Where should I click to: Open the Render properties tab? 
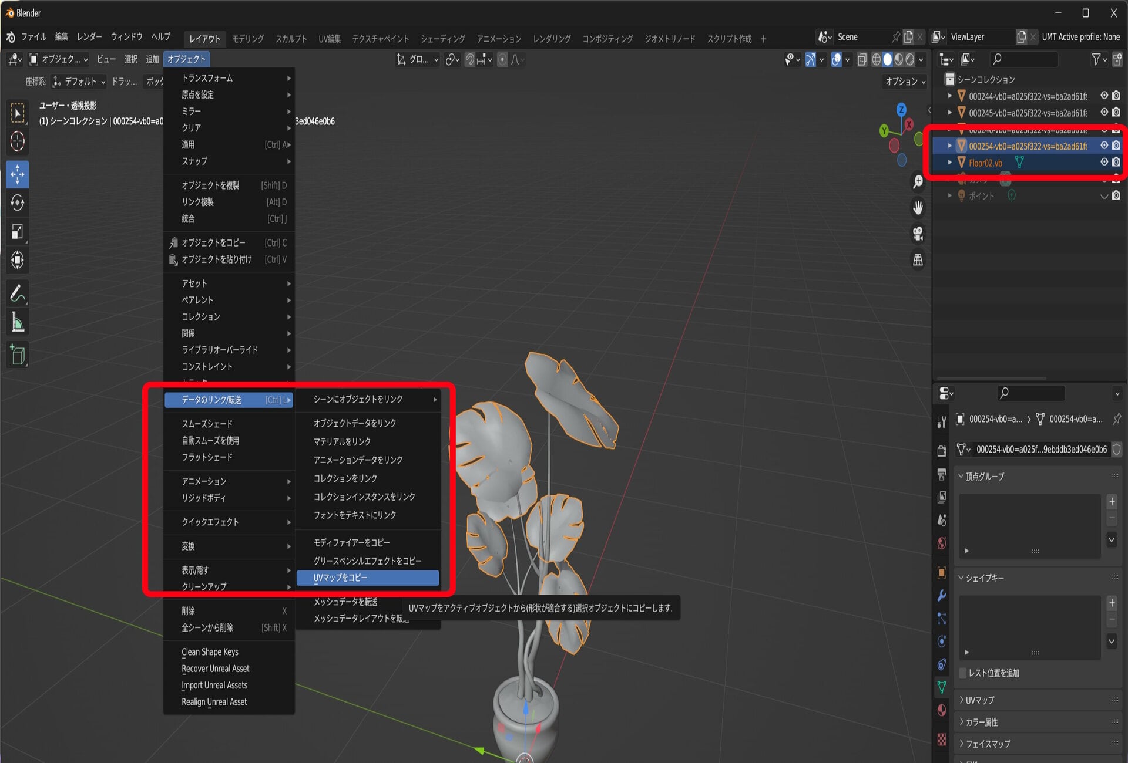pos(942,451)
